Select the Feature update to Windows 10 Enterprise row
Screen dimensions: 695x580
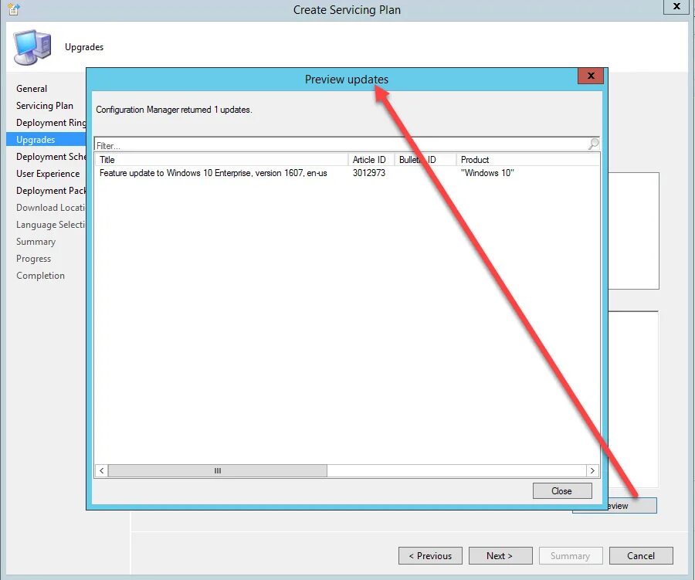[x=347, y=173]
